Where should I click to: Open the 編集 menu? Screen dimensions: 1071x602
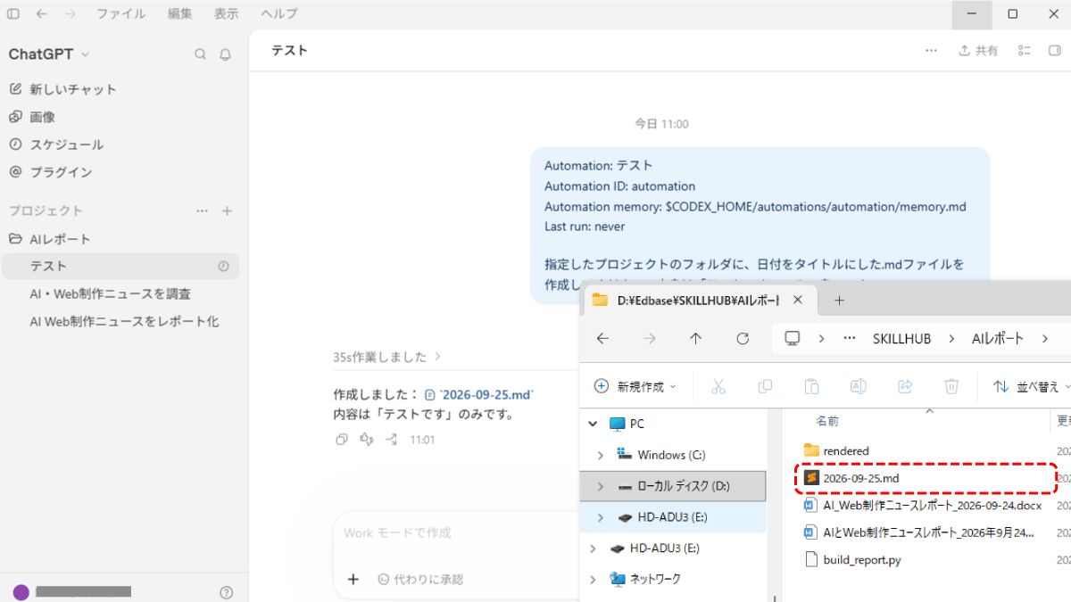click(179, 13)
